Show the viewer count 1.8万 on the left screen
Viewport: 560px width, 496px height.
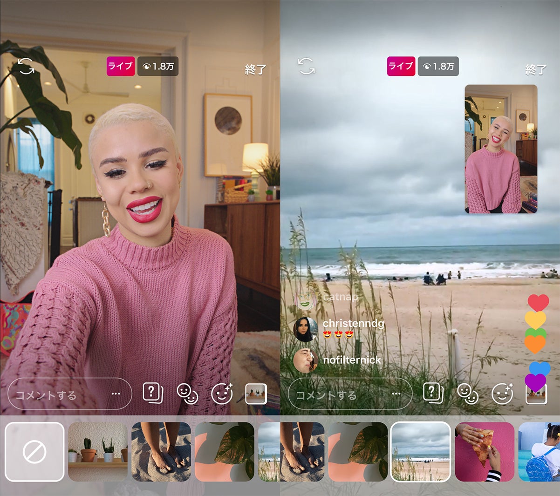click(x=158, y=66)
